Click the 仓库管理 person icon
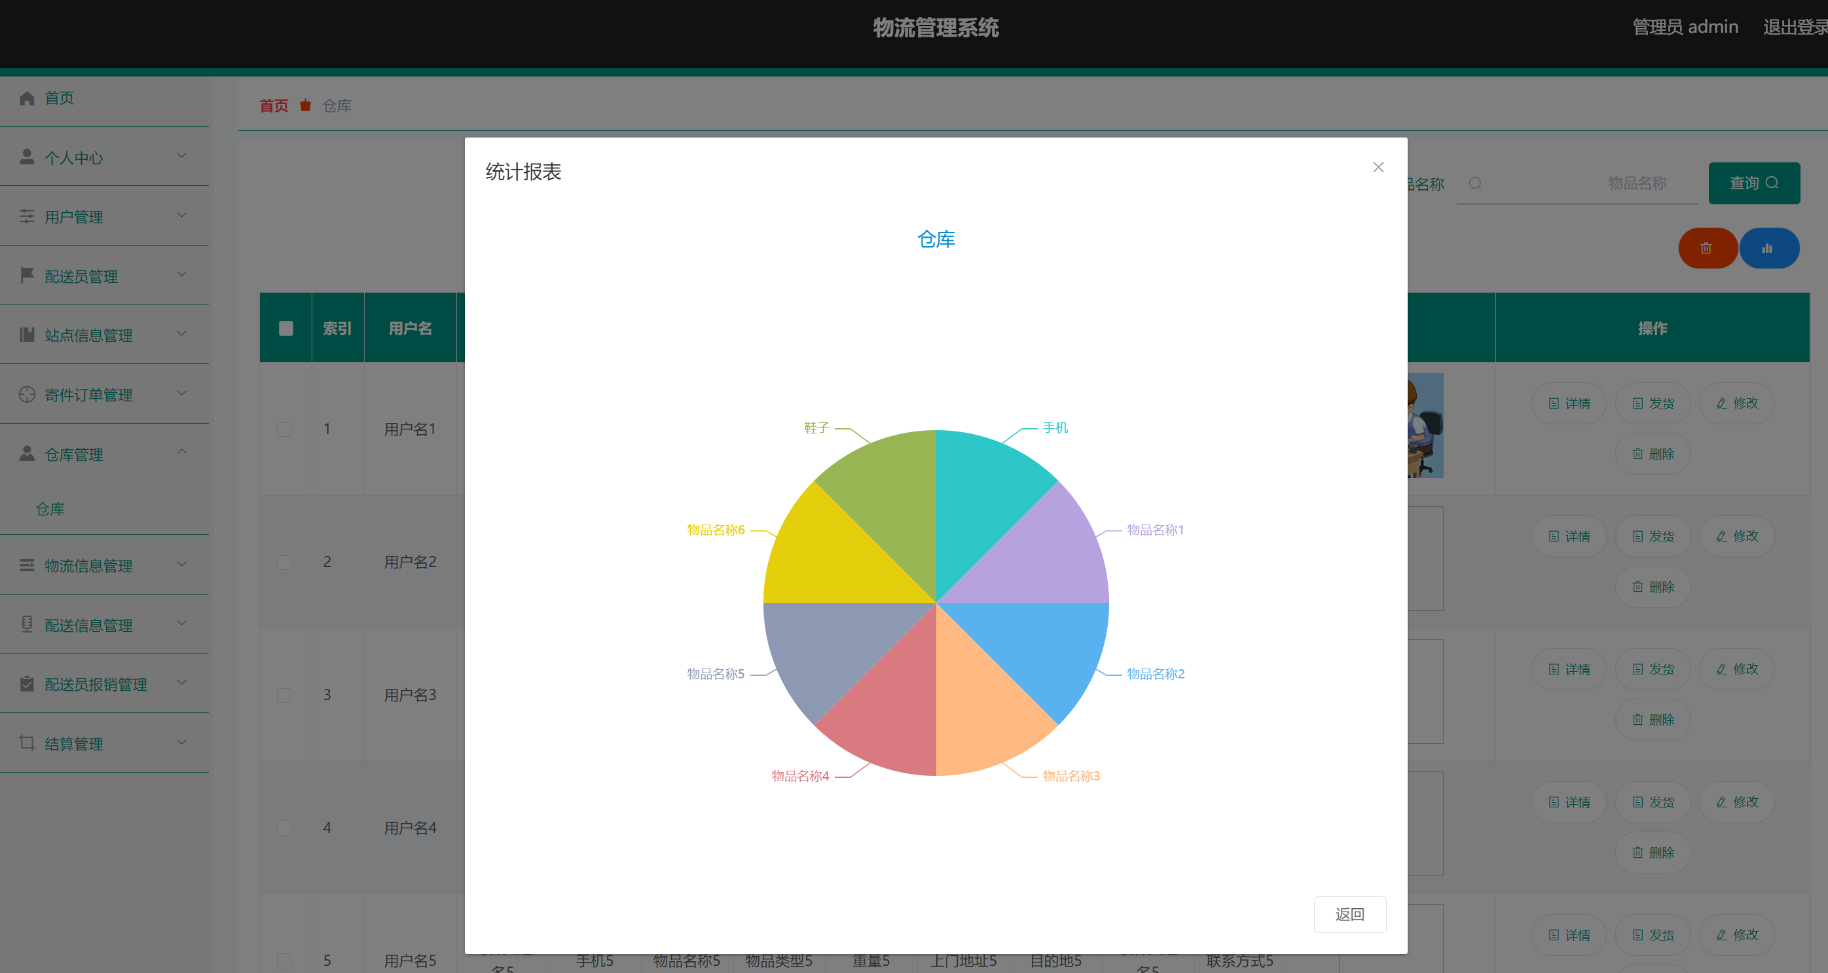1828x973 pixels. point(27,454)
